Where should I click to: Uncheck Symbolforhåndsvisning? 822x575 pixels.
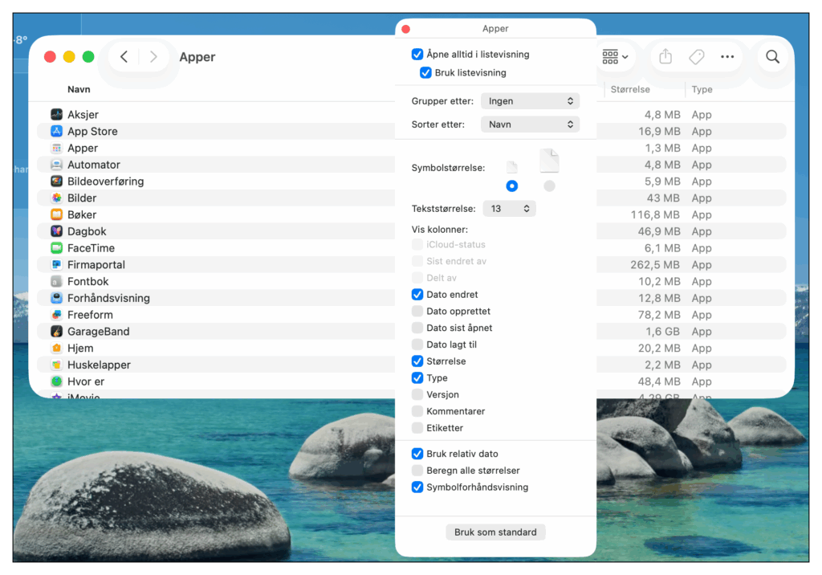(x=417, y=487)
